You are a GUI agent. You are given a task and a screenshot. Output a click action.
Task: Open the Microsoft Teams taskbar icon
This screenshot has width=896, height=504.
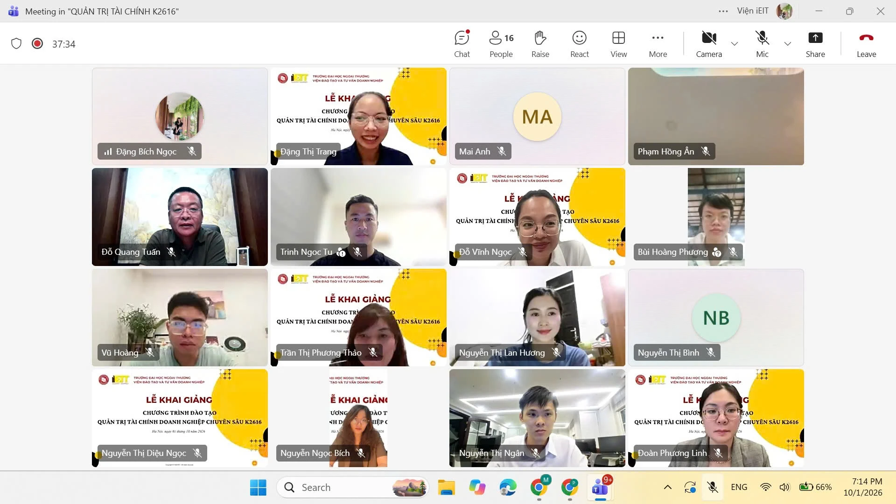pyautogui.click(x=600, y=487)
